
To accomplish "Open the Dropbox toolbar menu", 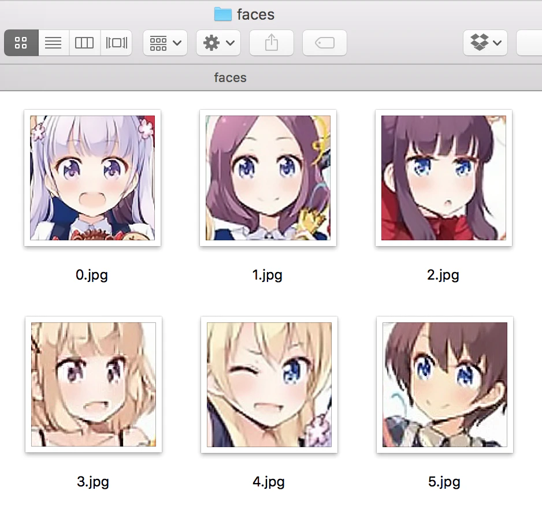I will coord(485,43).
